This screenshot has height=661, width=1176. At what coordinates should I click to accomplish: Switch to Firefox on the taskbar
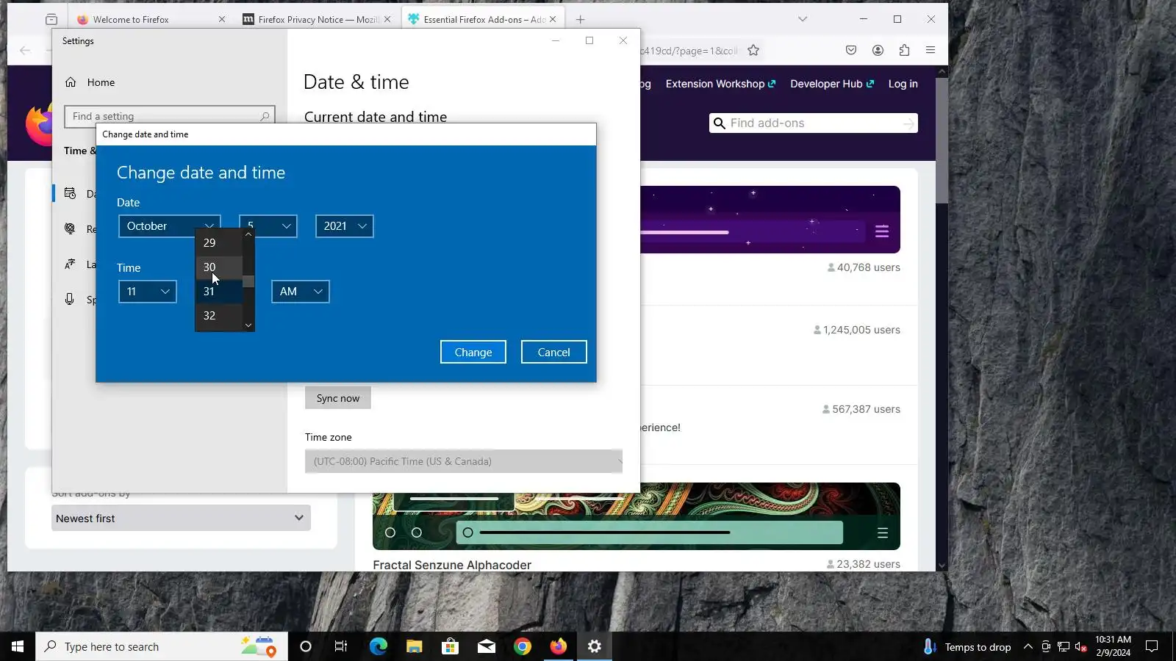pyautogui.click(x=559, y=646)
